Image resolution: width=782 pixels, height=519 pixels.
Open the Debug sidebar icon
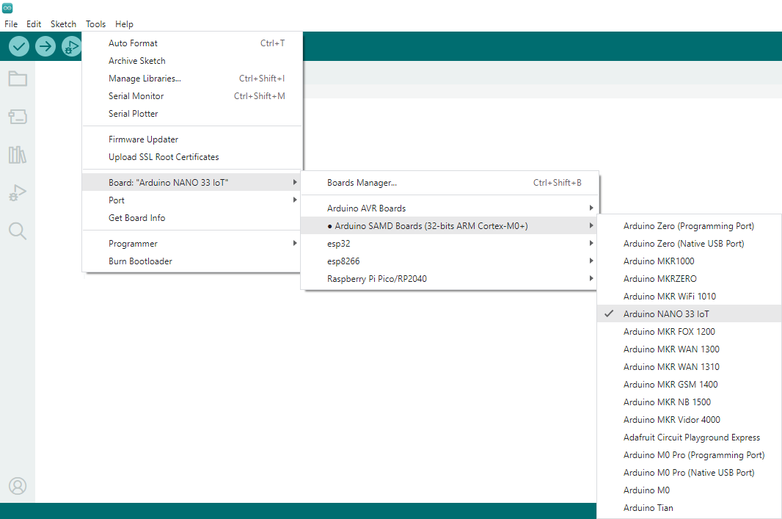pos(18,192)
